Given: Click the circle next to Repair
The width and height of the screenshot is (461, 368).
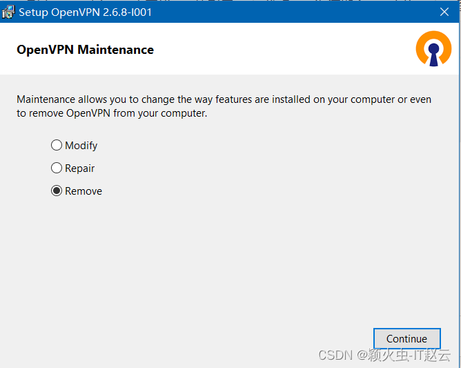Looking at the screenshot, I should 57,168.
